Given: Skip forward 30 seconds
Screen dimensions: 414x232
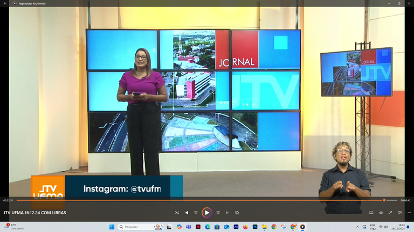Looking at the screenshot, I should pyautogui.click(x=218, y=213).
